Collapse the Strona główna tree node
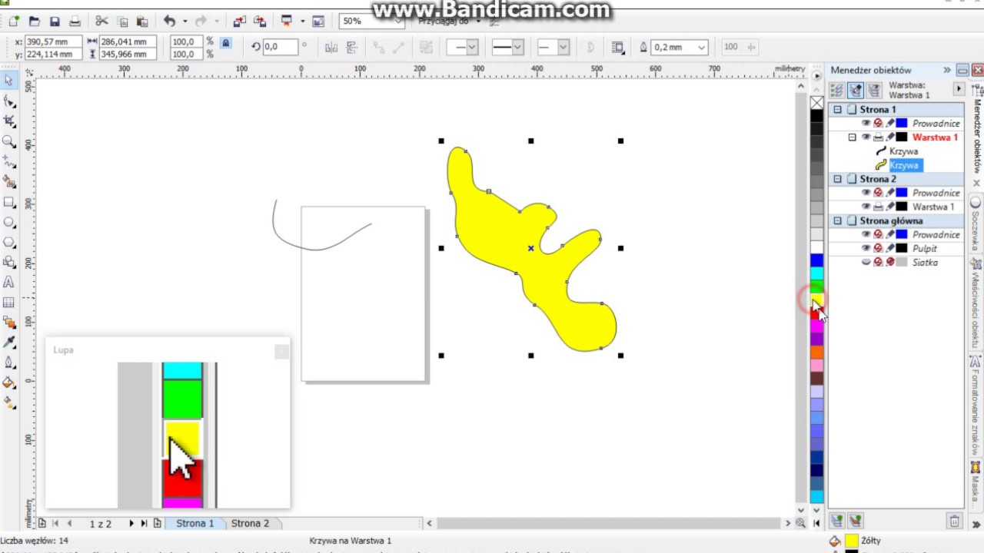This screenshot has width=984, height=553. click(837, 220)
